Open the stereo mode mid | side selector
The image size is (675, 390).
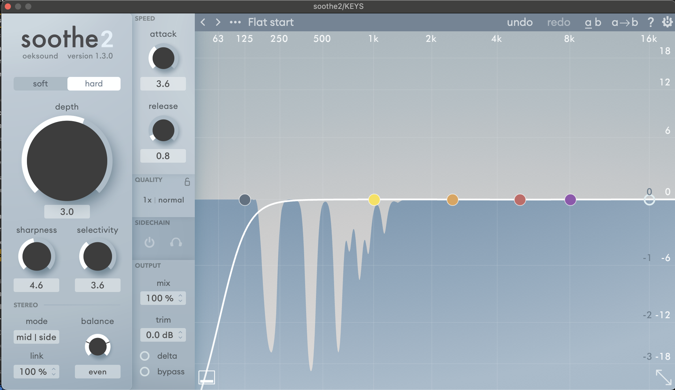click(36, 337)
